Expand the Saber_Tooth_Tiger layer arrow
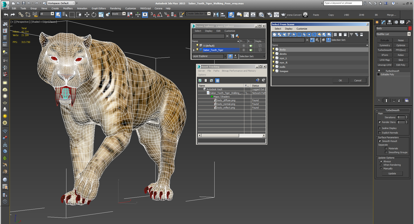Screen dimensions: 414x224 (x=194, y=50)
